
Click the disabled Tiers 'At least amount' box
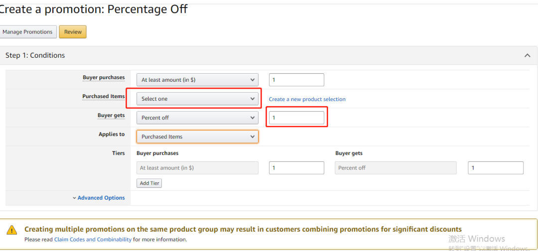pos(197,168)
